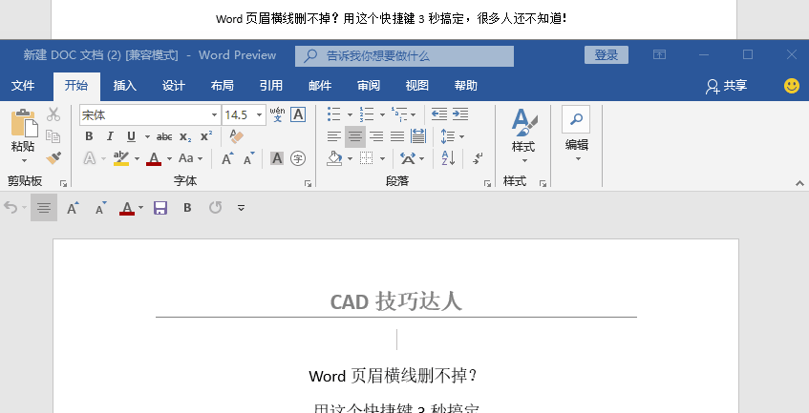Toggle Underline formatting
This screenshot has height=413, width=809.
(x=131, y=136)
